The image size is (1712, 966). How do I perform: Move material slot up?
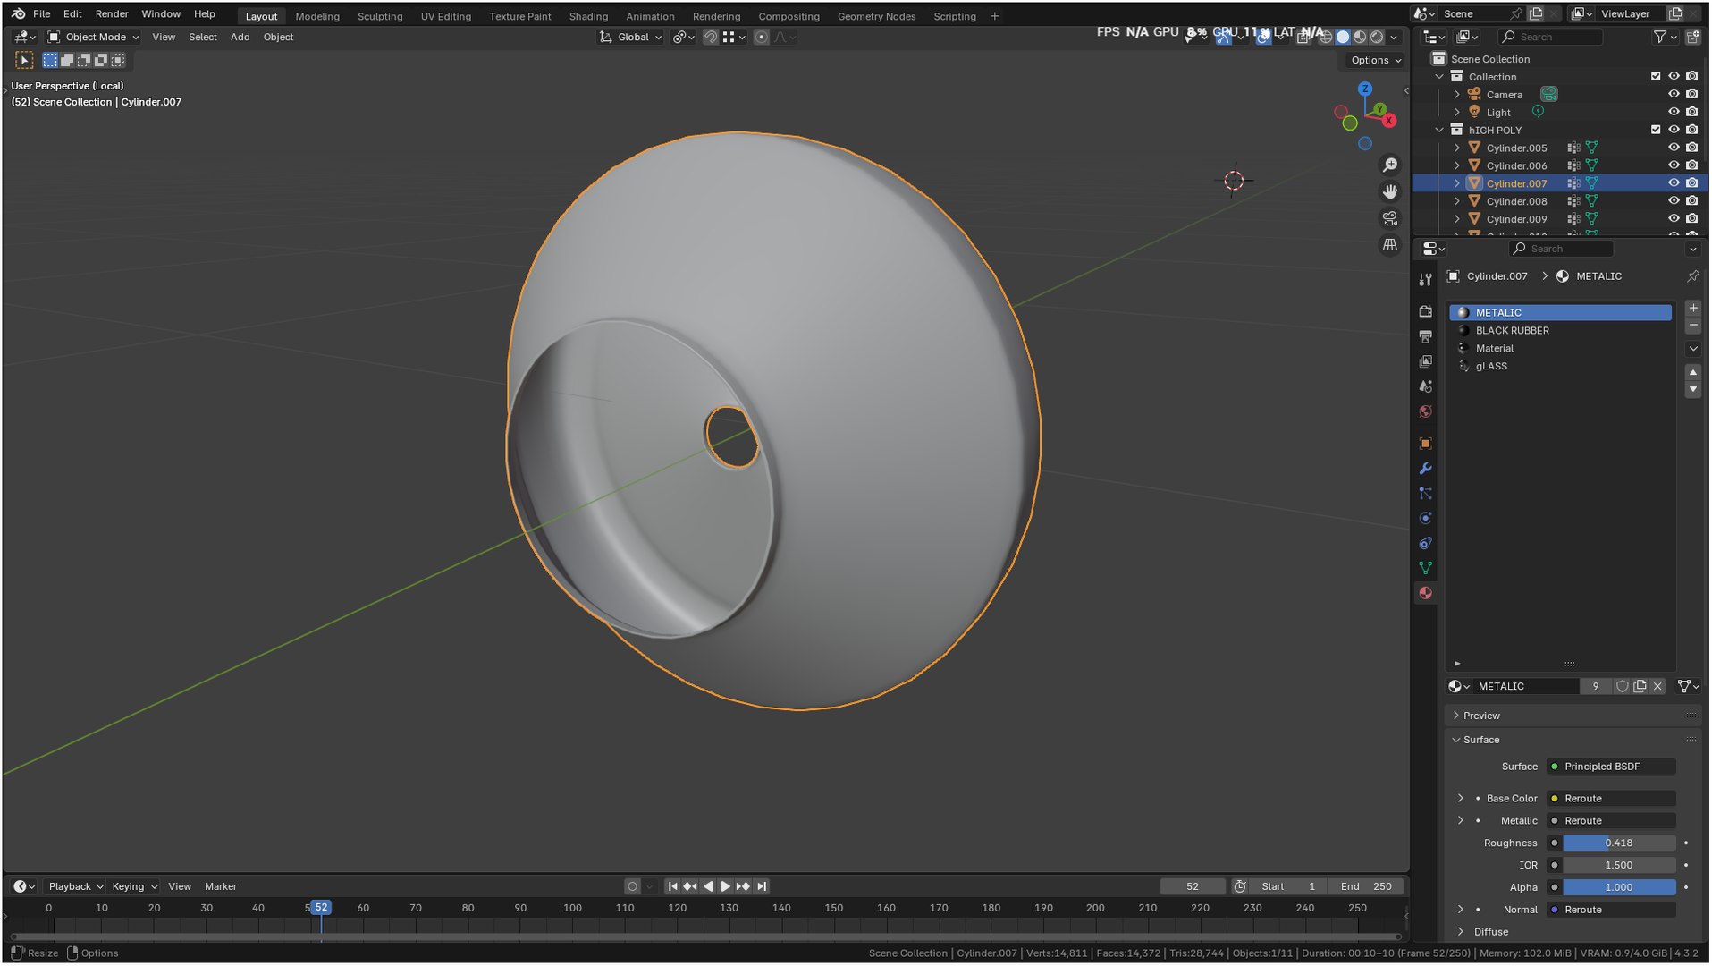[1692, 372]
